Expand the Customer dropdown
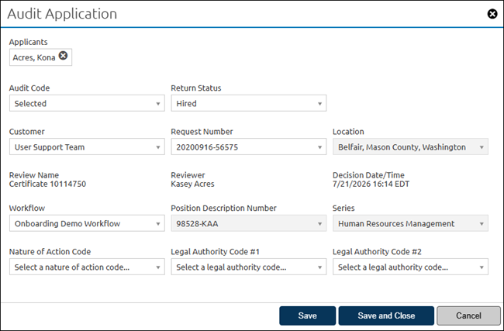The width and height of the screenshot is (504, 331). coord(87,147)
